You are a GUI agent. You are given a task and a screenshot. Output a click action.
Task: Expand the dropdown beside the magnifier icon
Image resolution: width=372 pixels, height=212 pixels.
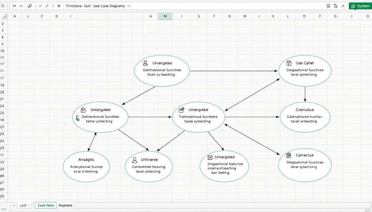tap(35, 6)
